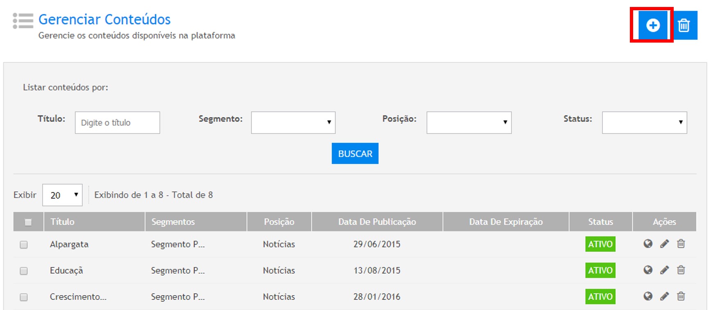The image size is (711, 310).
Task: Edit Alpargata using the pencil icon
Action: click(x=664, y=244)
